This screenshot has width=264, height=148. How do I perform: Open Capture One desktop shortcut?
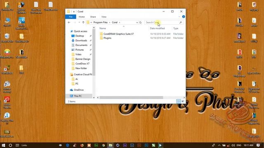pos(7,118)
